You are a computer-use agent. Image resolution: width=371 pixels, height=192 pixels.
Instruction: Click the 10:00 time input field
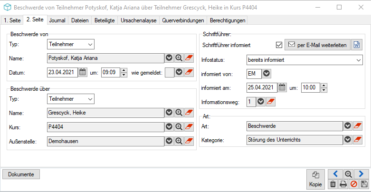(311, 87)
